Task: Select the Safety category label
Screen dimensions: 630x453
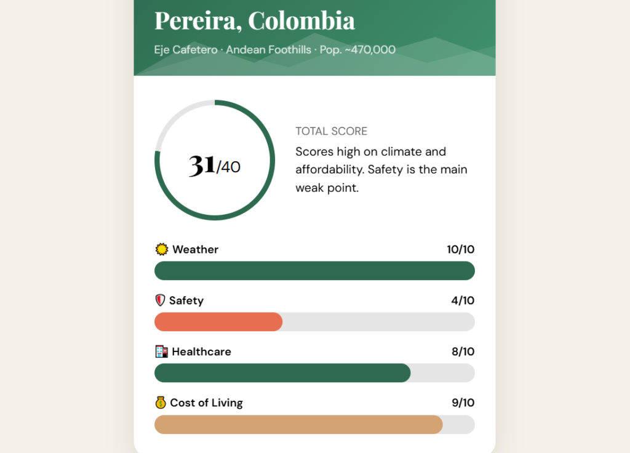Action: click(x=186, y=300)
